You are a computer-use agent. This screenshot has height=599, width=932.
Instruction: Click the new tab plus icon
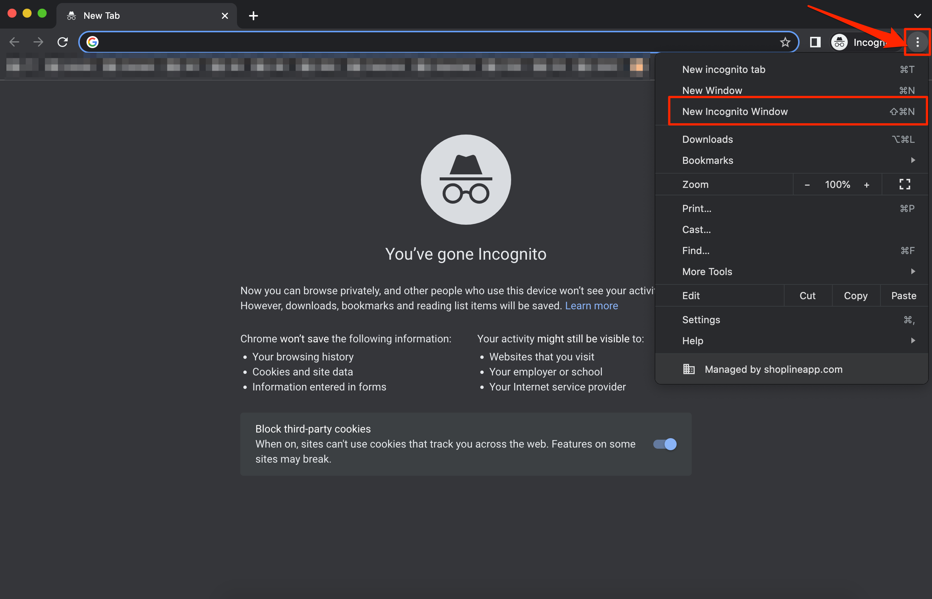[253, 16]
